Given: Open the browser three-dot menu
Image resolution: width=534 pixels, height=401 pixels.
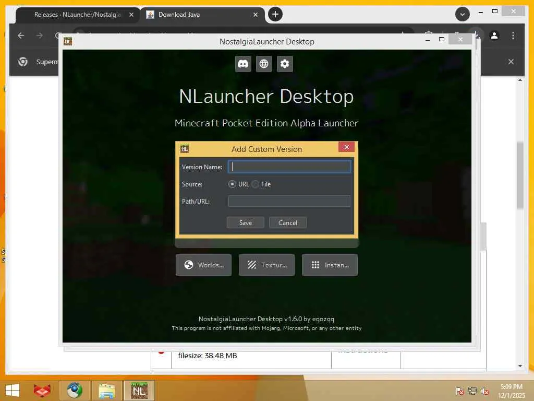Looking at the screenshot, I should [x=513, y=36].
